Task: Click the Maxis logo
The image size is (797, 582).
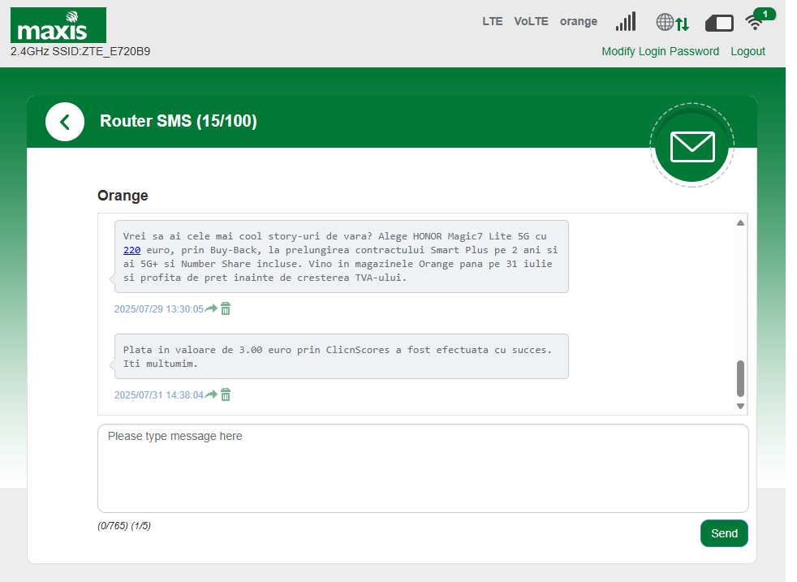Action: [58, 25]
